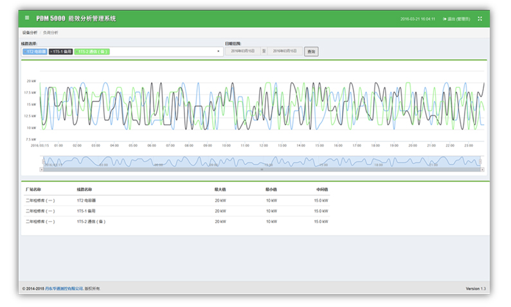Expand the line selection dropdown arrow
The width and height of the screenshot is (511, 307).
[x=218, y=51]
